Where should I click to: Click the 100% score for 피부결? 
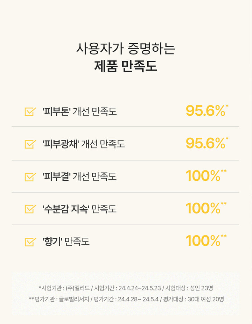pos(203,176)
